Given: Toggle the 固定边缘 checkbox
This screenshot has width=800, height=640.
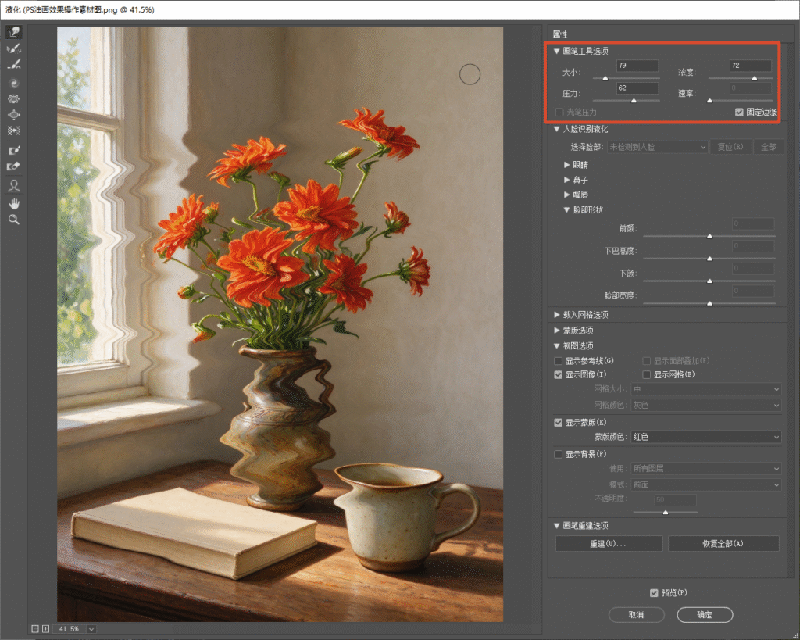Looking at the screenshot, I should tap(739, 113).
